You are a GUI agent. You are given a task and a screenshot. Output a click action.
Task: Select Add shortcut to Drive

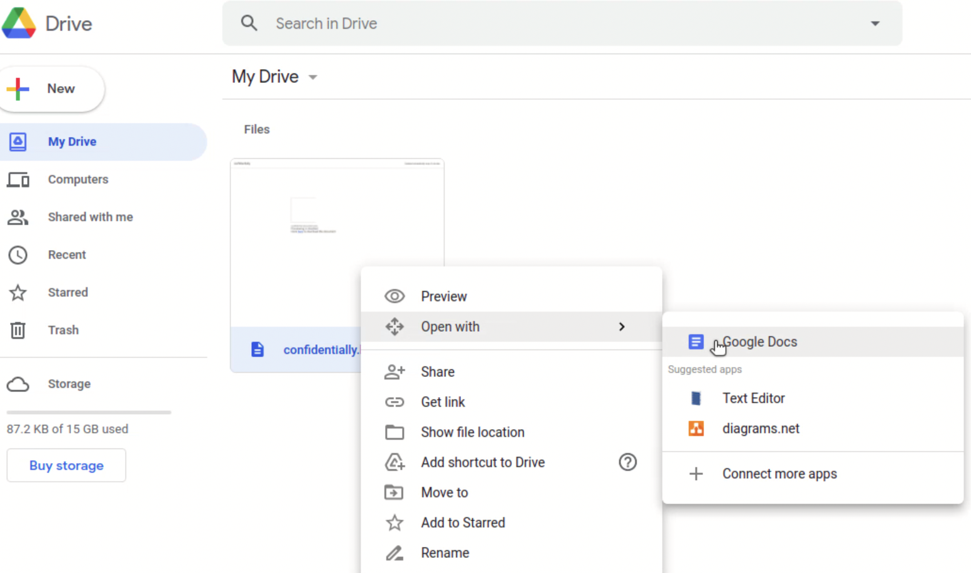(x=511, y=462)
